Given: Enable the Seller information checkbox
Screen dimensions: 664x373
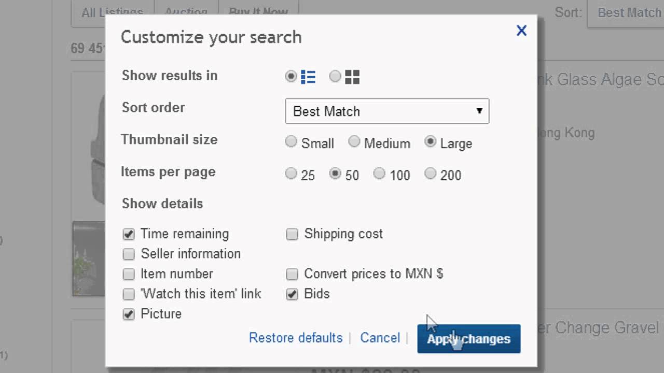Looking at the screenshot, I should [129, 254].
